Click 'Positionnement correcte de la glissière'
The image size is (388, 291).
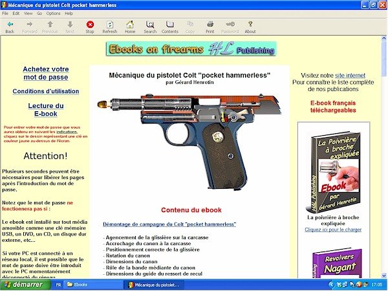[153, 250]
